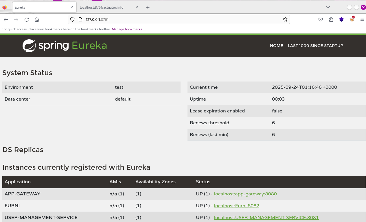366x222 pixels.
Task: Click the Firefox logo icon
Action: coord(4,8)
